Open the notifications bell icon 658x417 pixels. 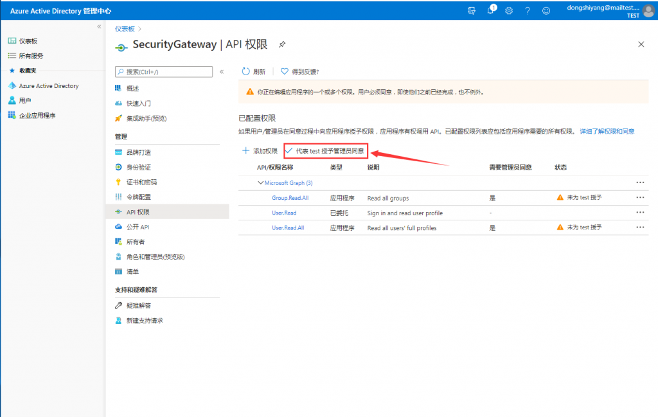tap(490, 10)
